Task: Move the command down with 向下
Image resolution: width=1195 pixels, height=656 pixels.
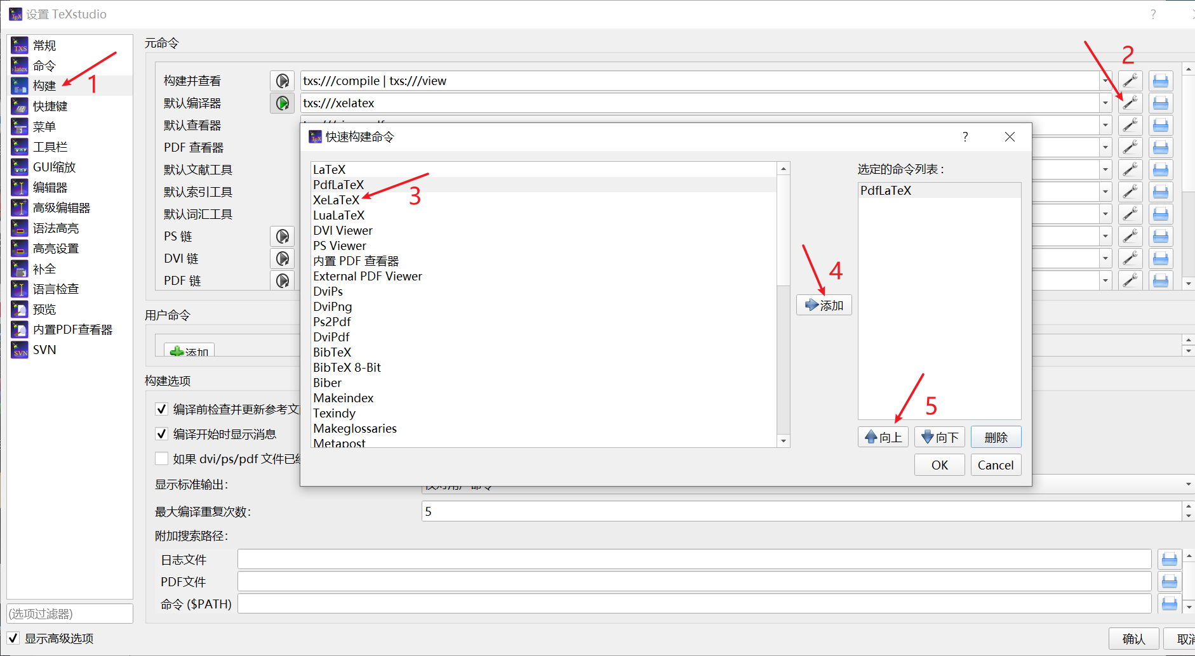Action: click(x=940, y=437)
